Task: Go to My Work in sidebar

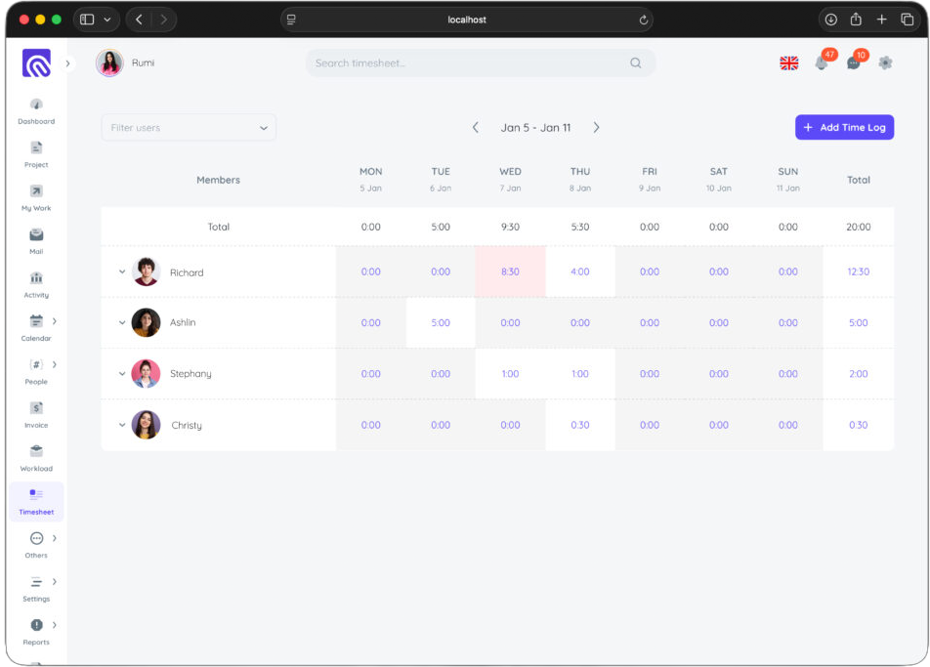Action: tap(36, 191)
